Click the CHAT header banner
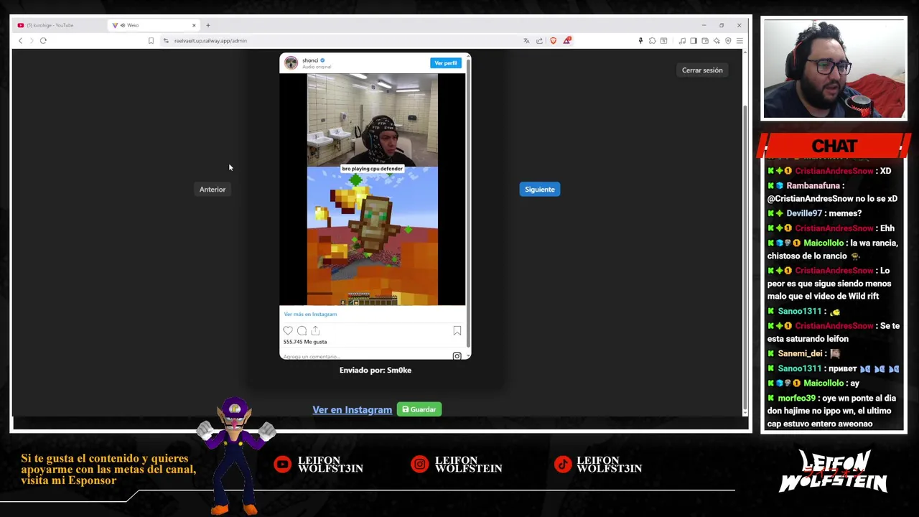Screen dimensions: 919x517 tap(834, 146)
